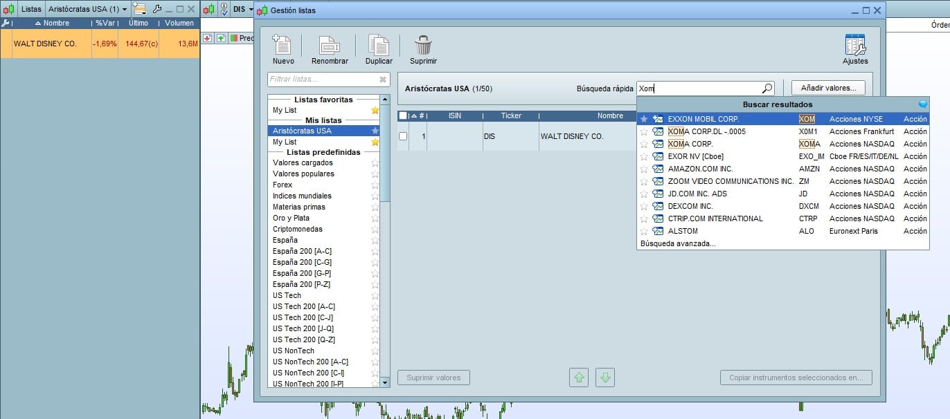The height and width of the screenshot is (419, 950).
Task: Select Criptomonedas in predefined lists
Action: pyautogui.click(x=298, y=229)
